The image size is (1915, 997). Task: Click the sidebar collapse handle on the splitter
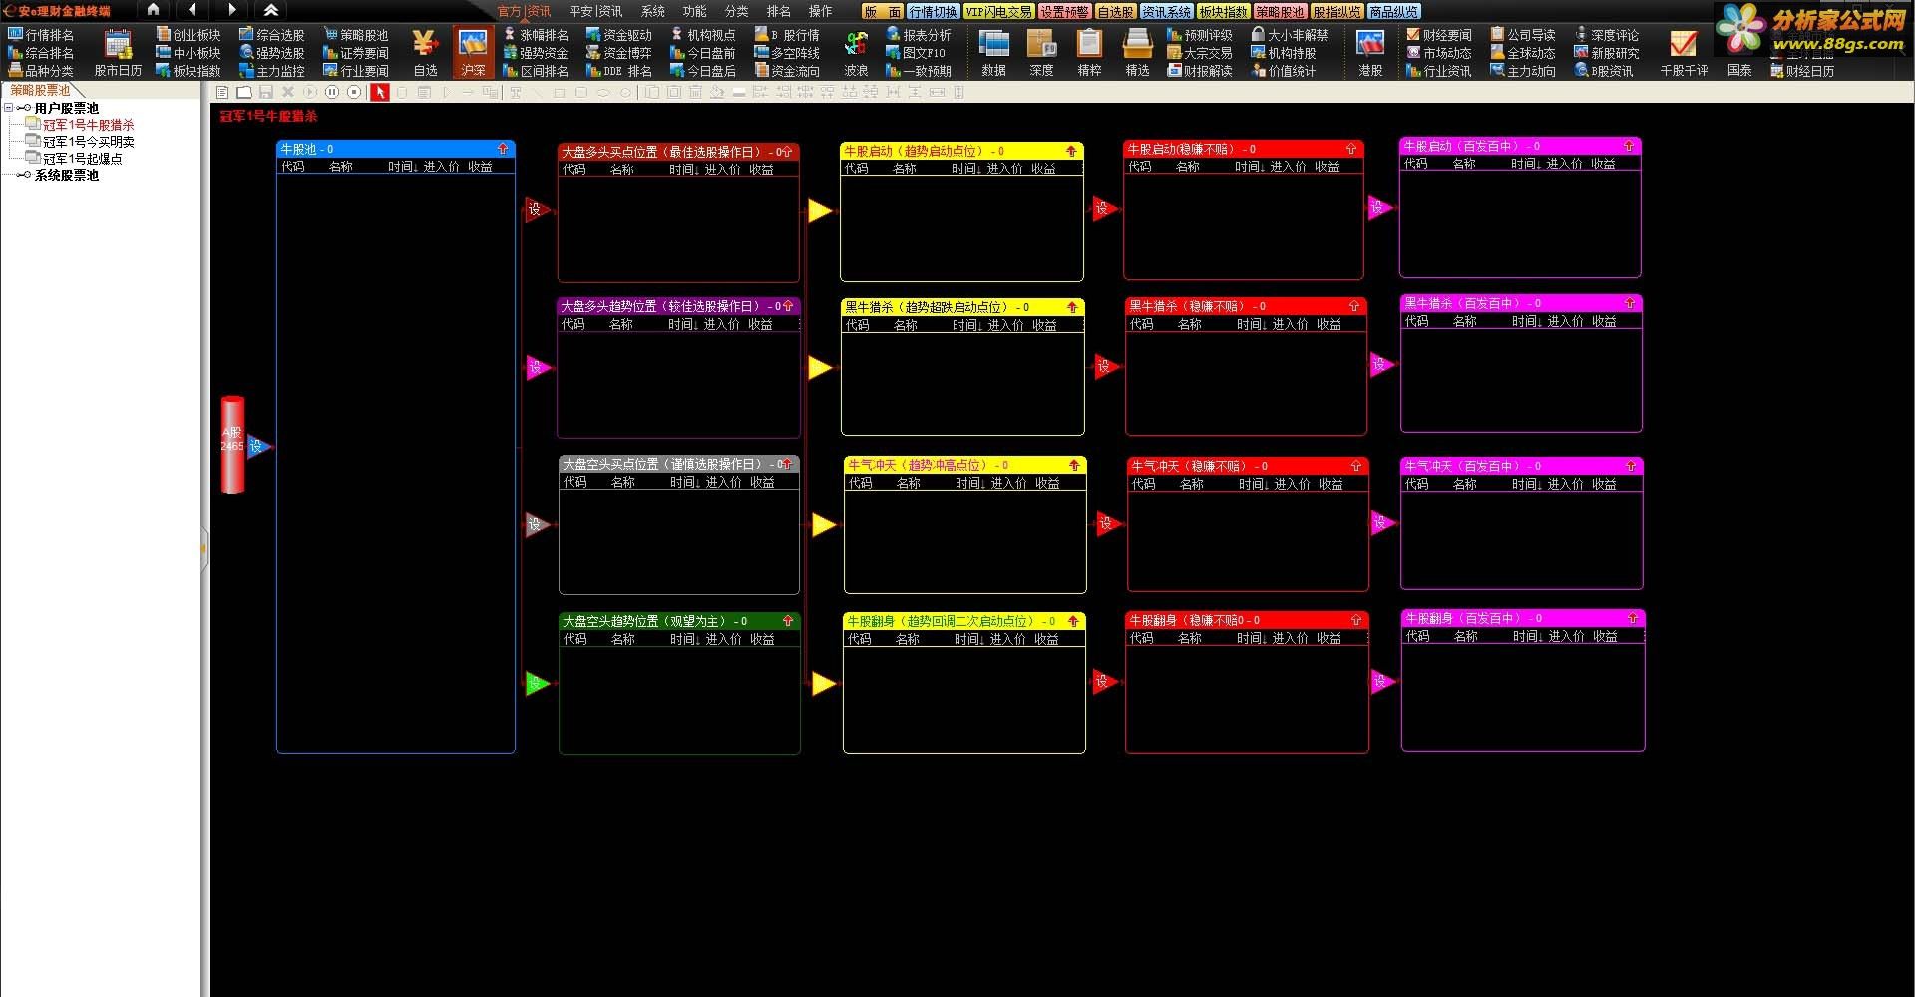click(x=204, y=548)
